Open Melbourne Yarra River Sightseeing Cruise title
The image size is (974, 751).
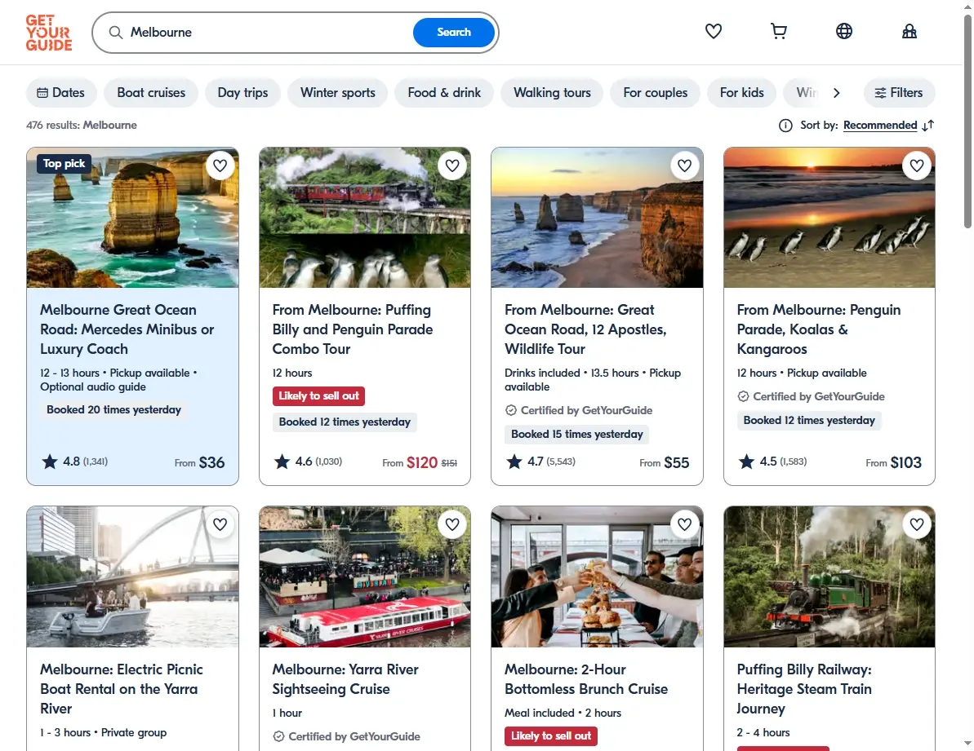pos(345,679)
